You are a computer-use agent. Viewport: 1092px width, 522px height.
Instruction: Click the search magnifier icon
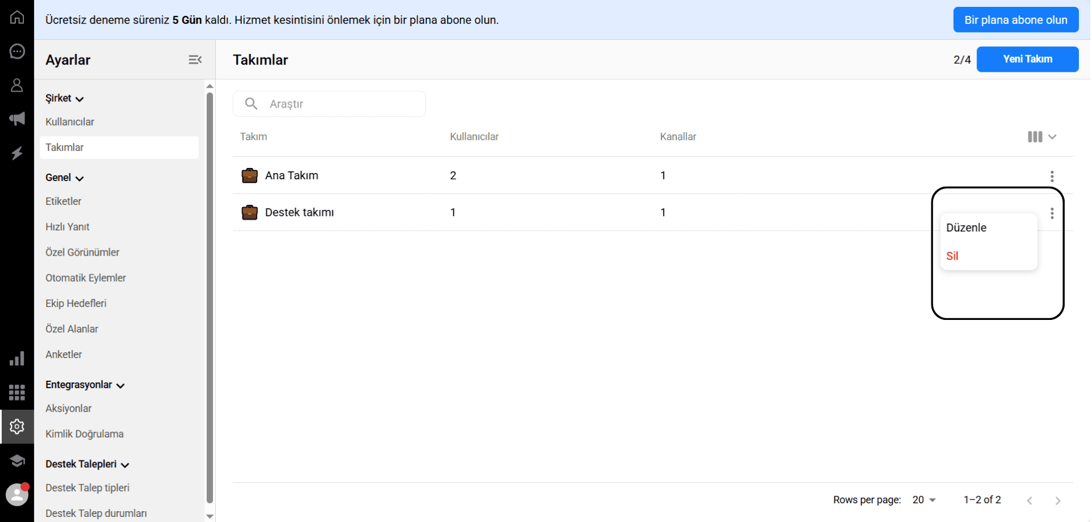point(251,104)
